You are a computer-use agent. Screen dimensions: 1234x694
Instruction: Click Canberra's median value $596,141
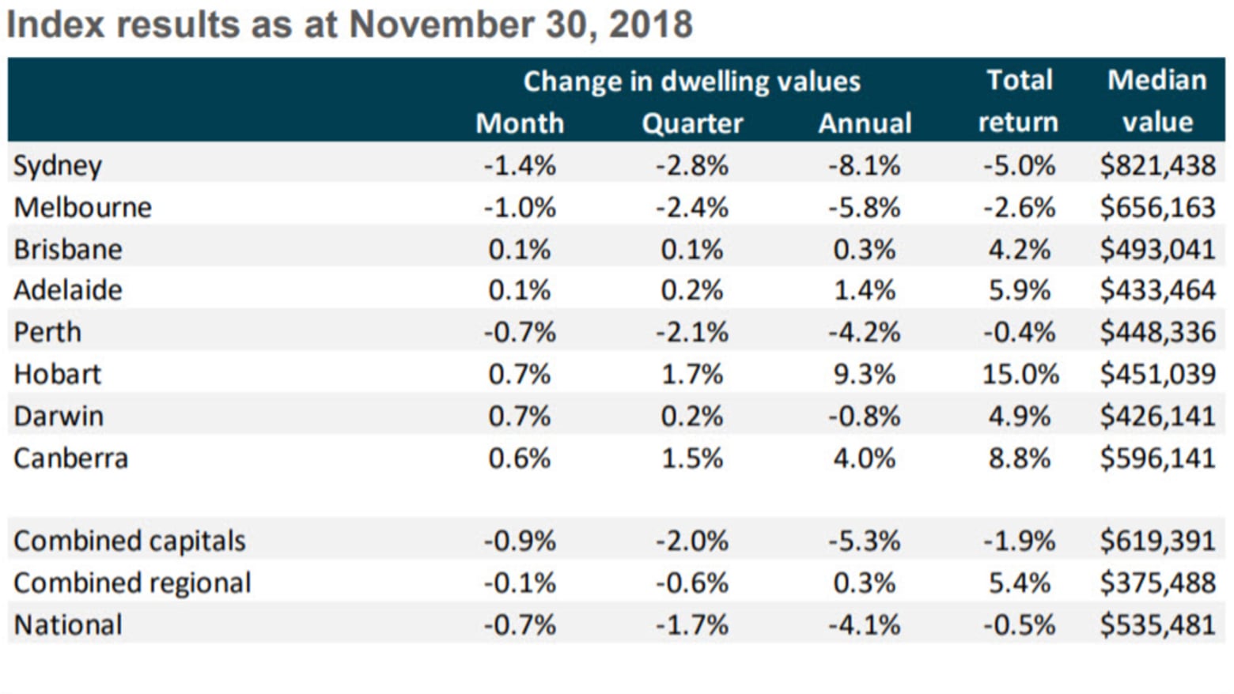tap(1157, 458)
